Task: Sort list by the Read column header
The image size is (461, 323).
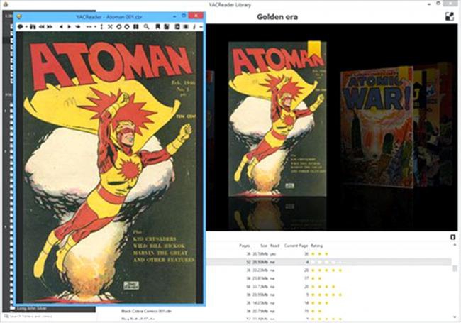Action: (x=274, y=246)
